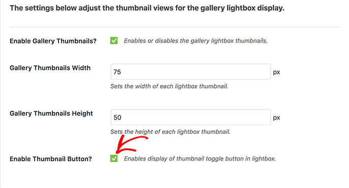Click the value 75 in the Width field
This screenshot has width=349, height=188.
(x=117, y=72)
